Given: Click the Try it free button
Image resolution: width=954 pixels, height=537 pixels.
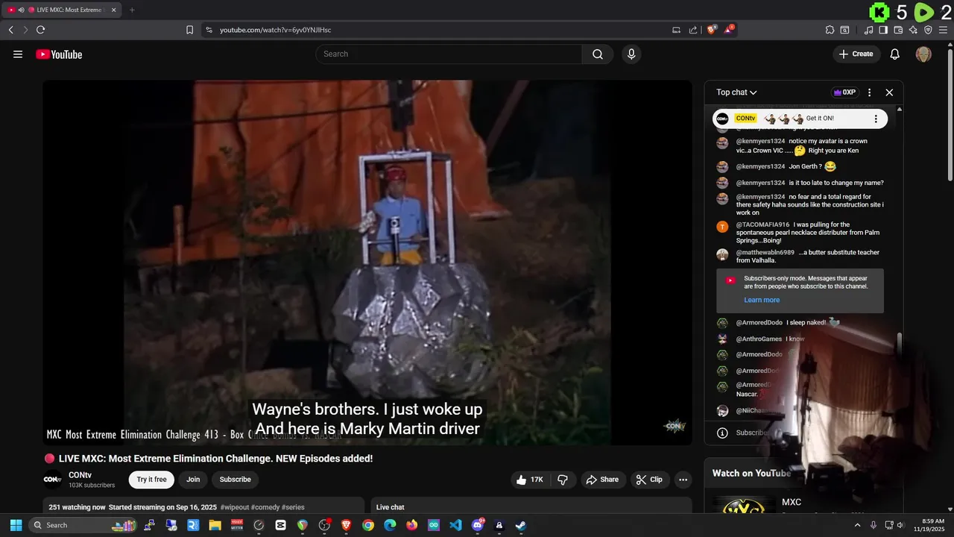Looking at the screenshot, I should (151, 480).
